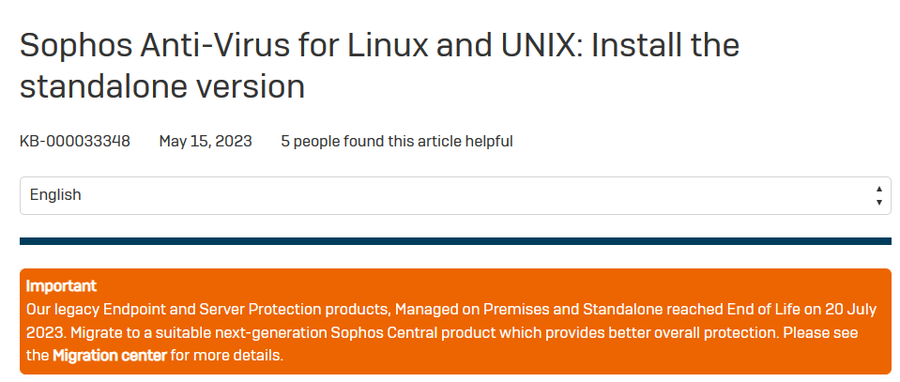Screen dimensions: 900x382
Task: Click "standalone version" in the title
Action: pyautogui.click(x=162, y=87)
